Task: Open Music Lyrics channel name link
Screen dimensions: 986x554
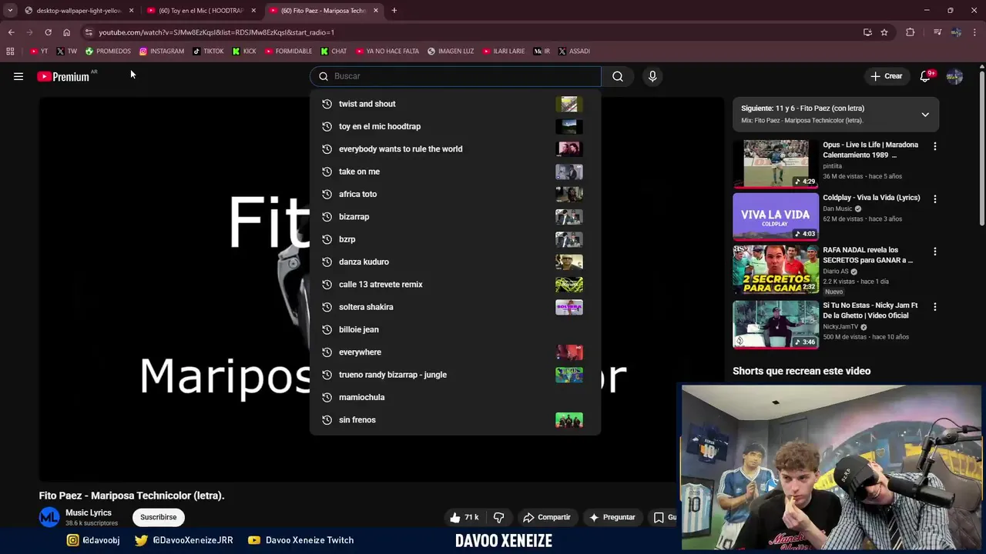Action: click(89, 512)
